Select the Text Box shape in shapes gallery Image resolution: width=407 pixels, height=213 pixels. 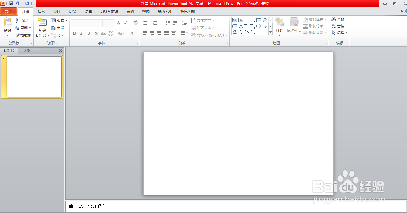coord(235,20)
